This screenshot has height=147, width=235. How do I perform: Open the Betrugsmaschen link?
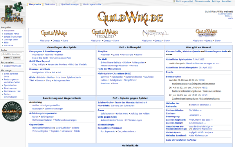(61, 80)
